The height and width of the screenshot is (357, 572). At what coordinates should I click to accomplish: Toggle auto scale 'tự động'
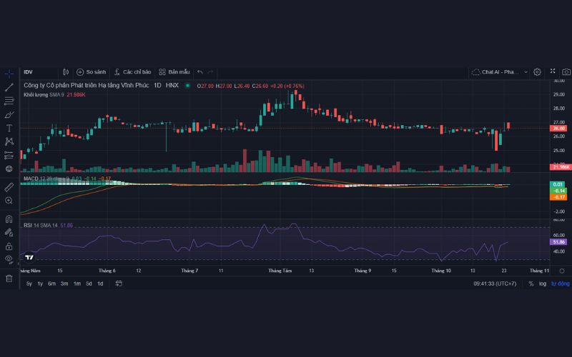click(x=558, y=283)
